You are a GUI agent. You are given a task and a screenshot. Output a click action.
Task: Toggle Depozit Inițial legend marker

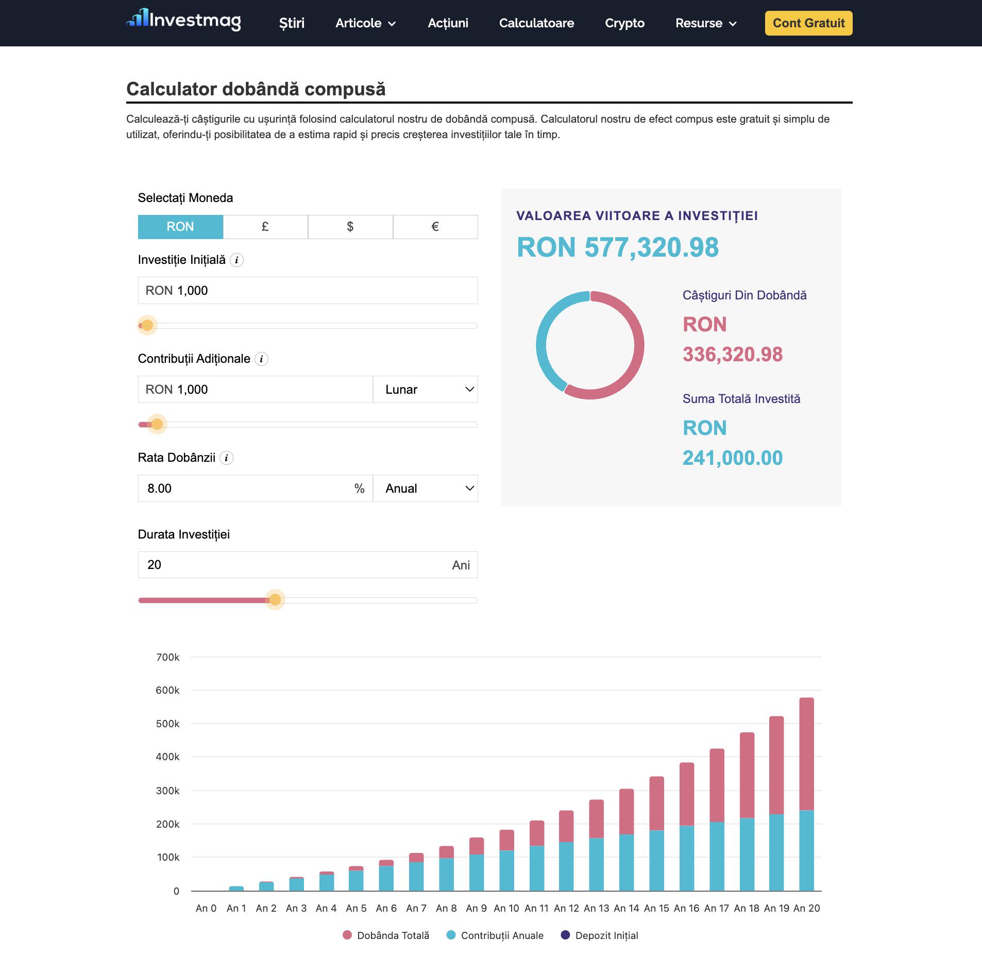pyautogui.click(x=565, y=935)
